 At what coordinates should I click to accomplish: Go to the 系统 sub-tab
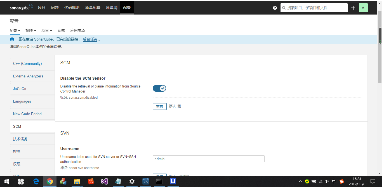pos(61,30)
